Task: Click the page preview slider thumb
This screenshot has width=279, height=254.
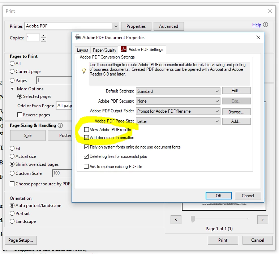Action: pos(193,219)
